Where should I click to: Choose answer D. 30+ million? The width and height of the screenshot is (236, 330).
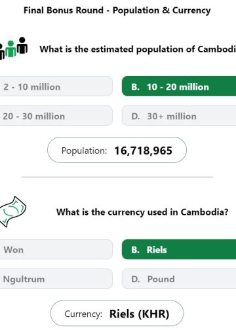point(179,116)
